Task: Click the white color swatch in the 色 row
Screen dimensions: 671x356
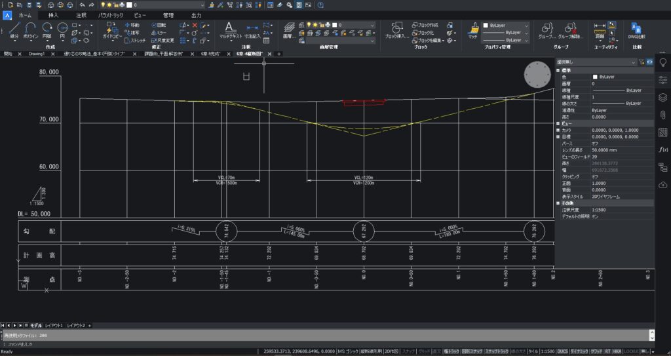Action: click(x=595, y=77)
